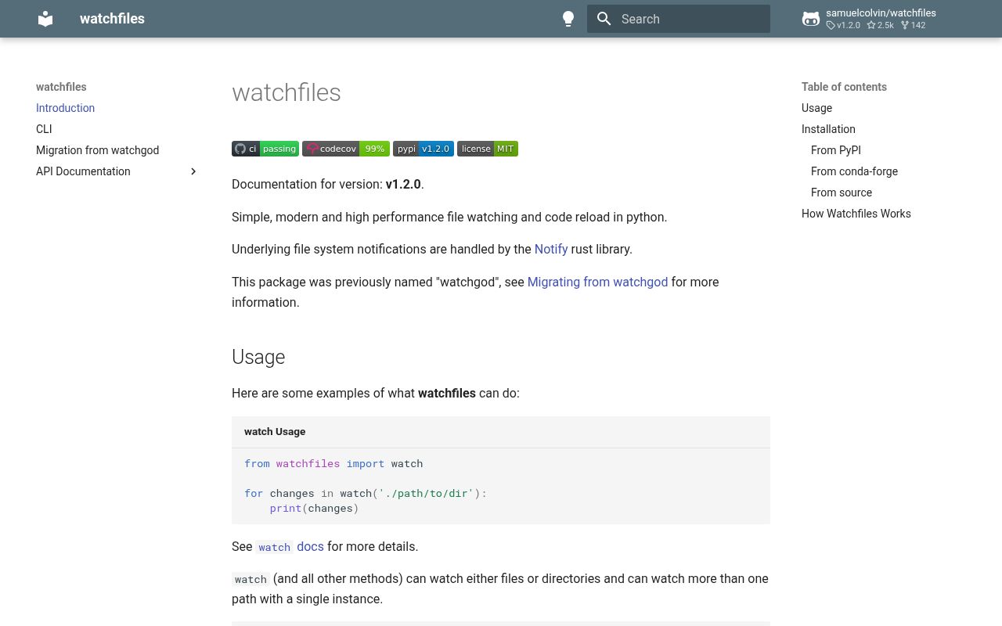The height and width of the screenshot is (626, 1002).
Task: Focus the Search input field
Action: pos(679,19)
